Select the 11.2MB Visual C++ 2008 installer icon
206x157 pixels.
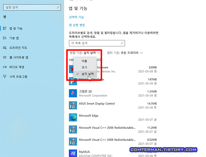point(73,130)
